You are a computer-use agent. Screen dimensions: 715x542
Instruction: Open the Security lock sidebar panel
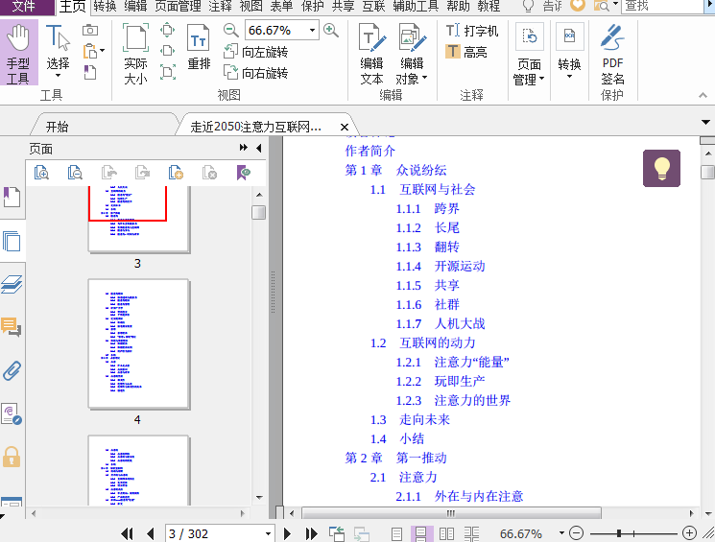pyautogui.click(x=12, y=457)
